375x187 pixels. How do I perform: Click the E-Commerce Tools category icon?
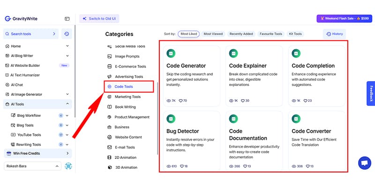point(110,66)
